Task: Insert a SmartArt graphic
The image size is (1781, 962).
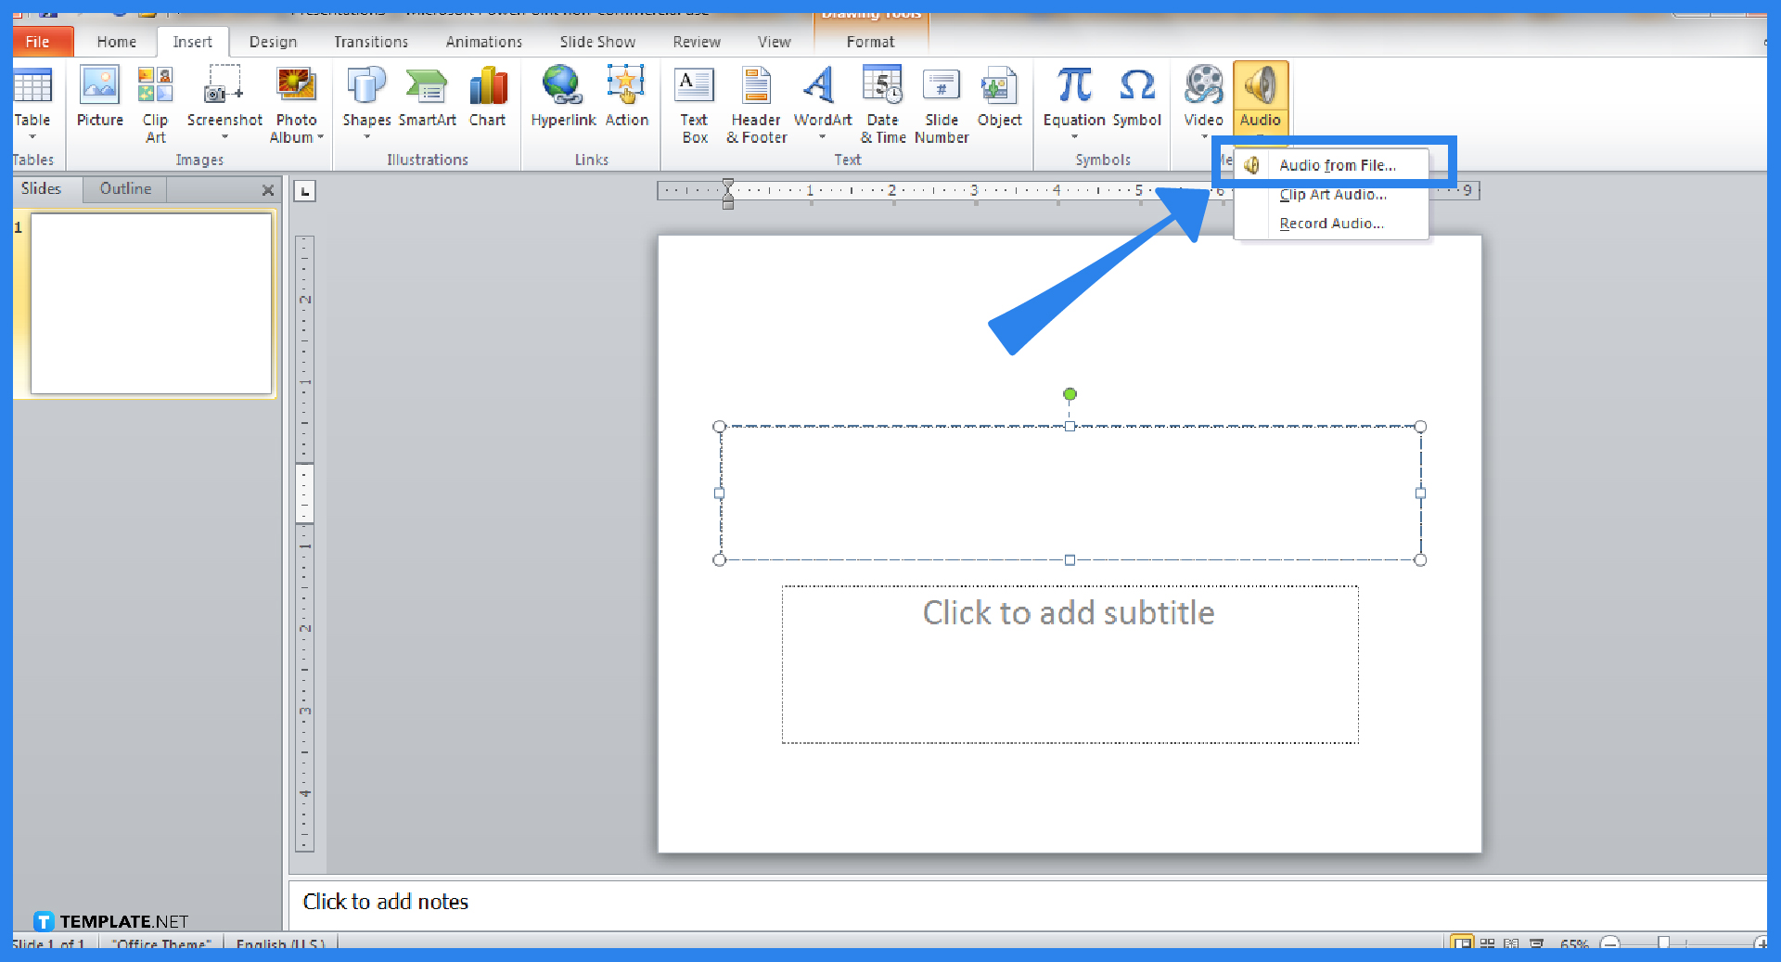Action: 428,97
